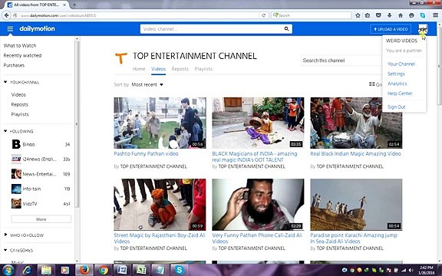Click the Skype extension icon in toolbar

coord(422,15)
